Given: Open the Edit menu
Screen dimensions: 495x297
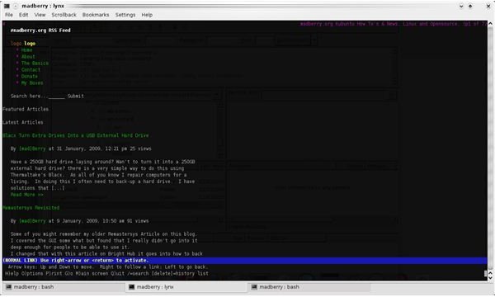Looking at the screenshot, I should pyautogui.click(x=23, y=15).
